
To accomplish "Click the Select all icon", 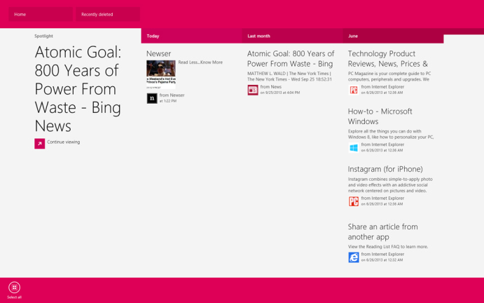I will click(x=14, y=287).
